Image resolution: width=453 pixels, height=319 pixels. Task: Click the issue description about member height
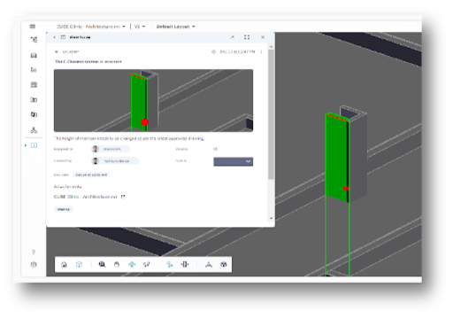point(129,138)
